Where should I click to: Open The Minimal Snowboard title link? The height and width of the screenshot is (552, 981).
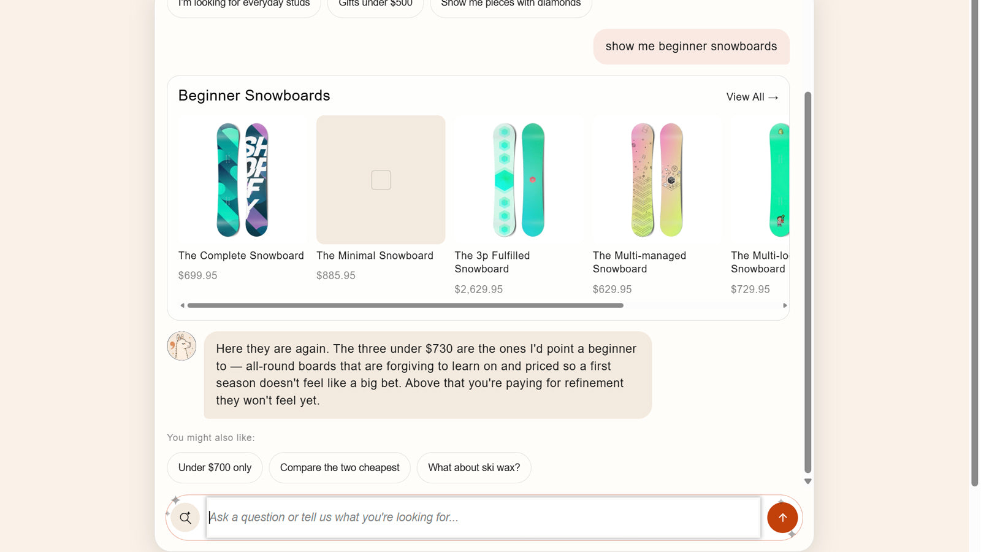pos(375,256)
